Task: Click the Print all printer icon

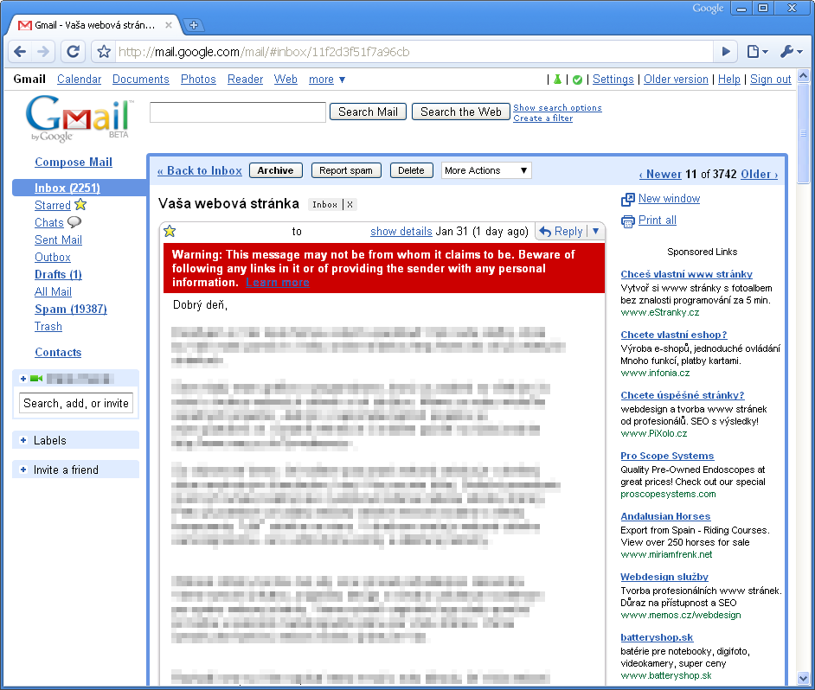Action: (628, 220)
